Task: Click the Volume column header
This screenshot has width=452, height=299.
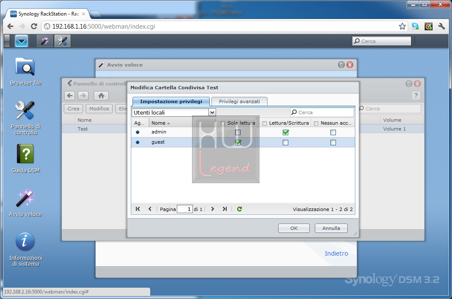Action: (x=401, y=120)
